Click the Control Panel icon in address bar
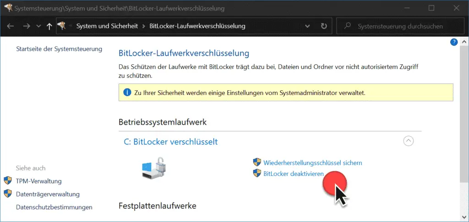The width and height of the screenshot is (469, 222). coord(61,26)
